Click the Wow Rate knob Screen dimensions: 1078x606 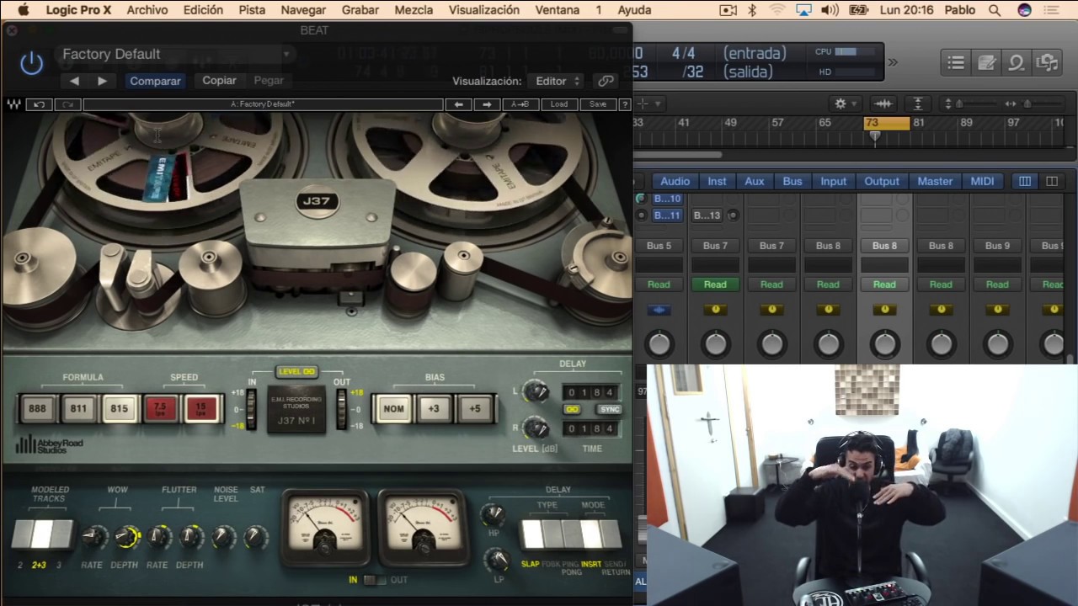click(94, 536)
